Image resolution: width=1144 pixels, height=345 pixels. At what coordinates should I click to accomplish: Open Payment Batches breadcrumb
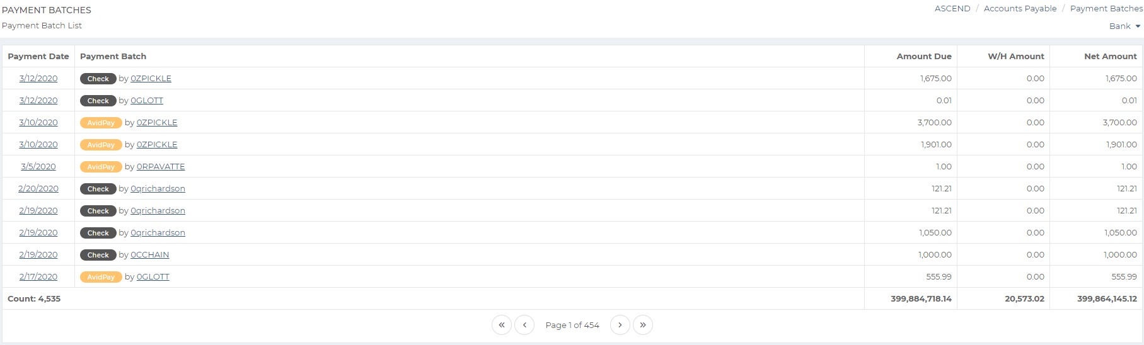(1106, 8)
